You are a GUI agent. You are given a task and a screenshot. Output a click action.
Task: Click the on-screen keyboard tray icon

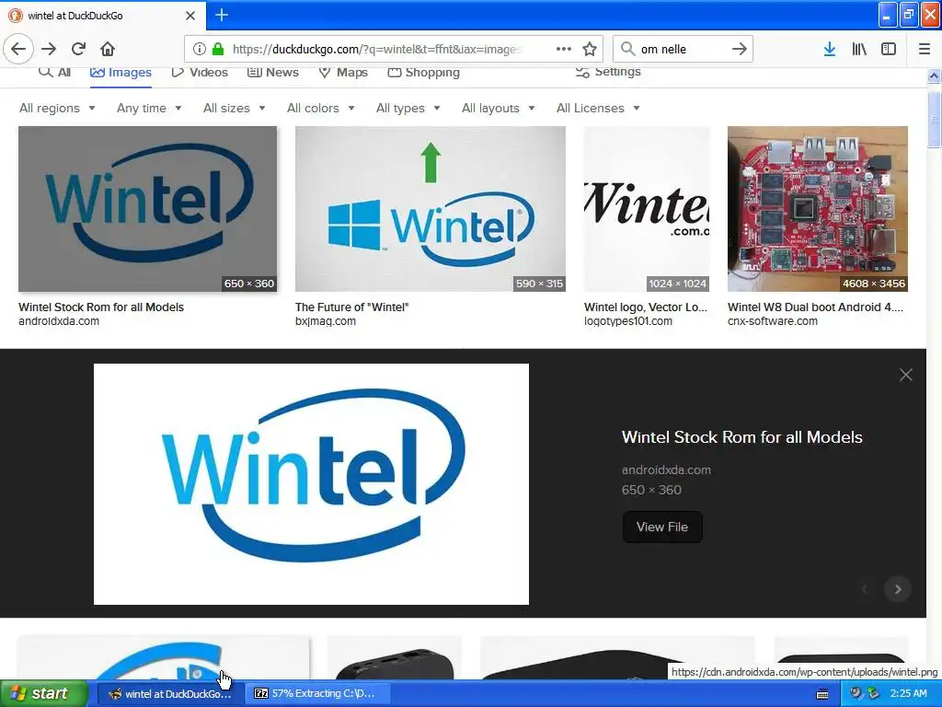(822, 694)
